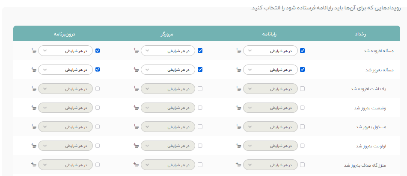Enable مرورگر checkbox for وضعیت به‌روز شد

[200, 108]
